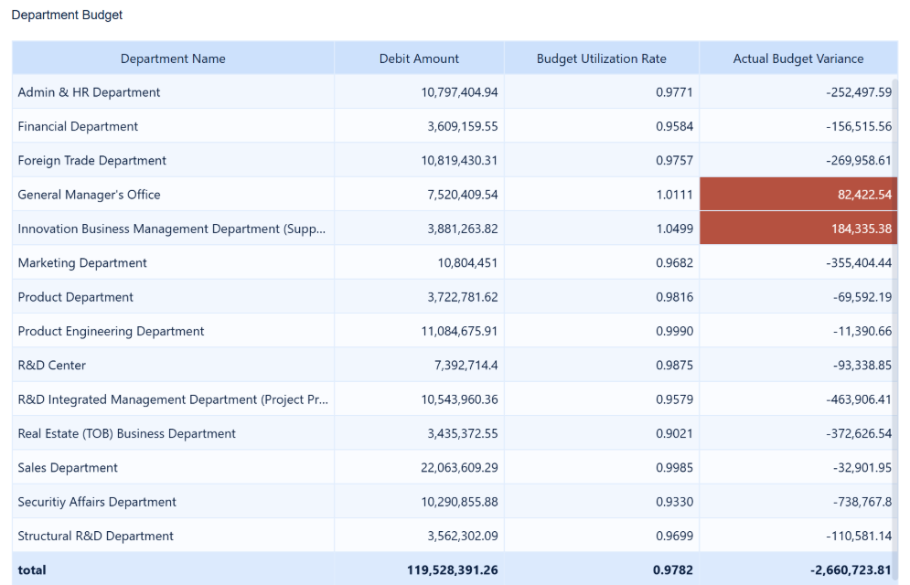910x585 pixels.
Task: Click the Department Budget title
Action: [x=67, y=16]
